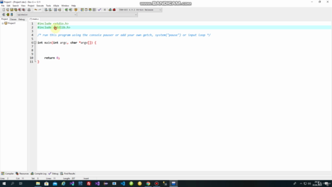Open the bottom Debug panel tab
Image resolution: width=332 pixels, height=187 pixels.
point(53,173)
